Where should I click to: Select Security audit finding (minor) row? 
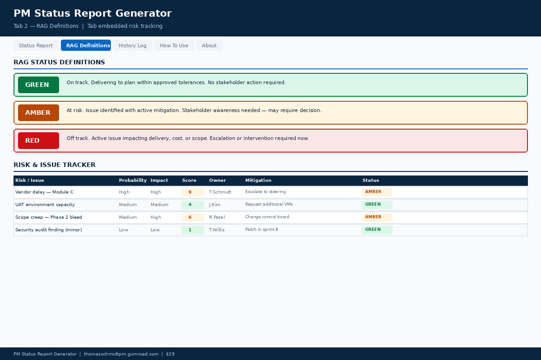pos(48,230)
